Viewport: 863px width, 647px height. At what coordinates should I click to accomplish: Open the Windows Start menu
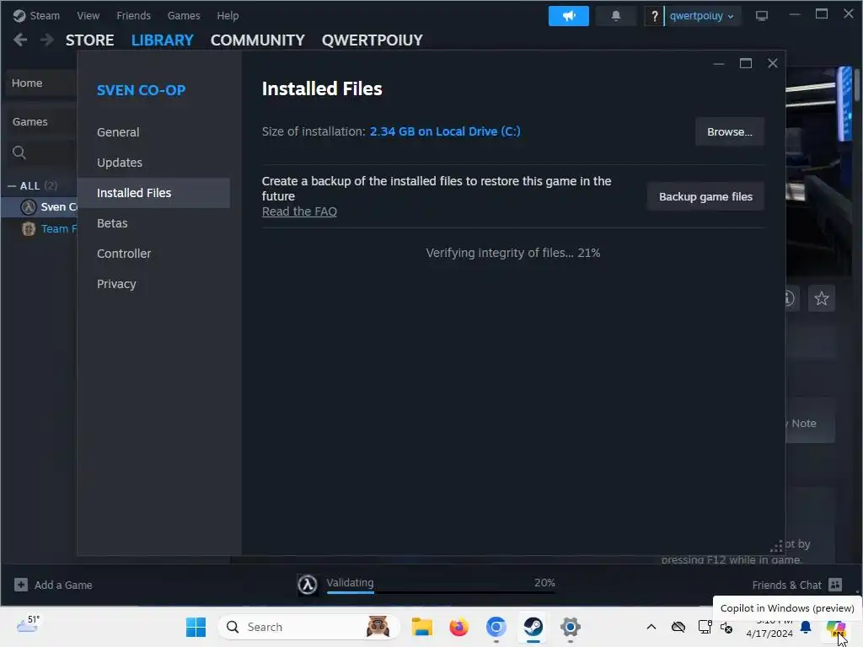[x=196, y=627]
